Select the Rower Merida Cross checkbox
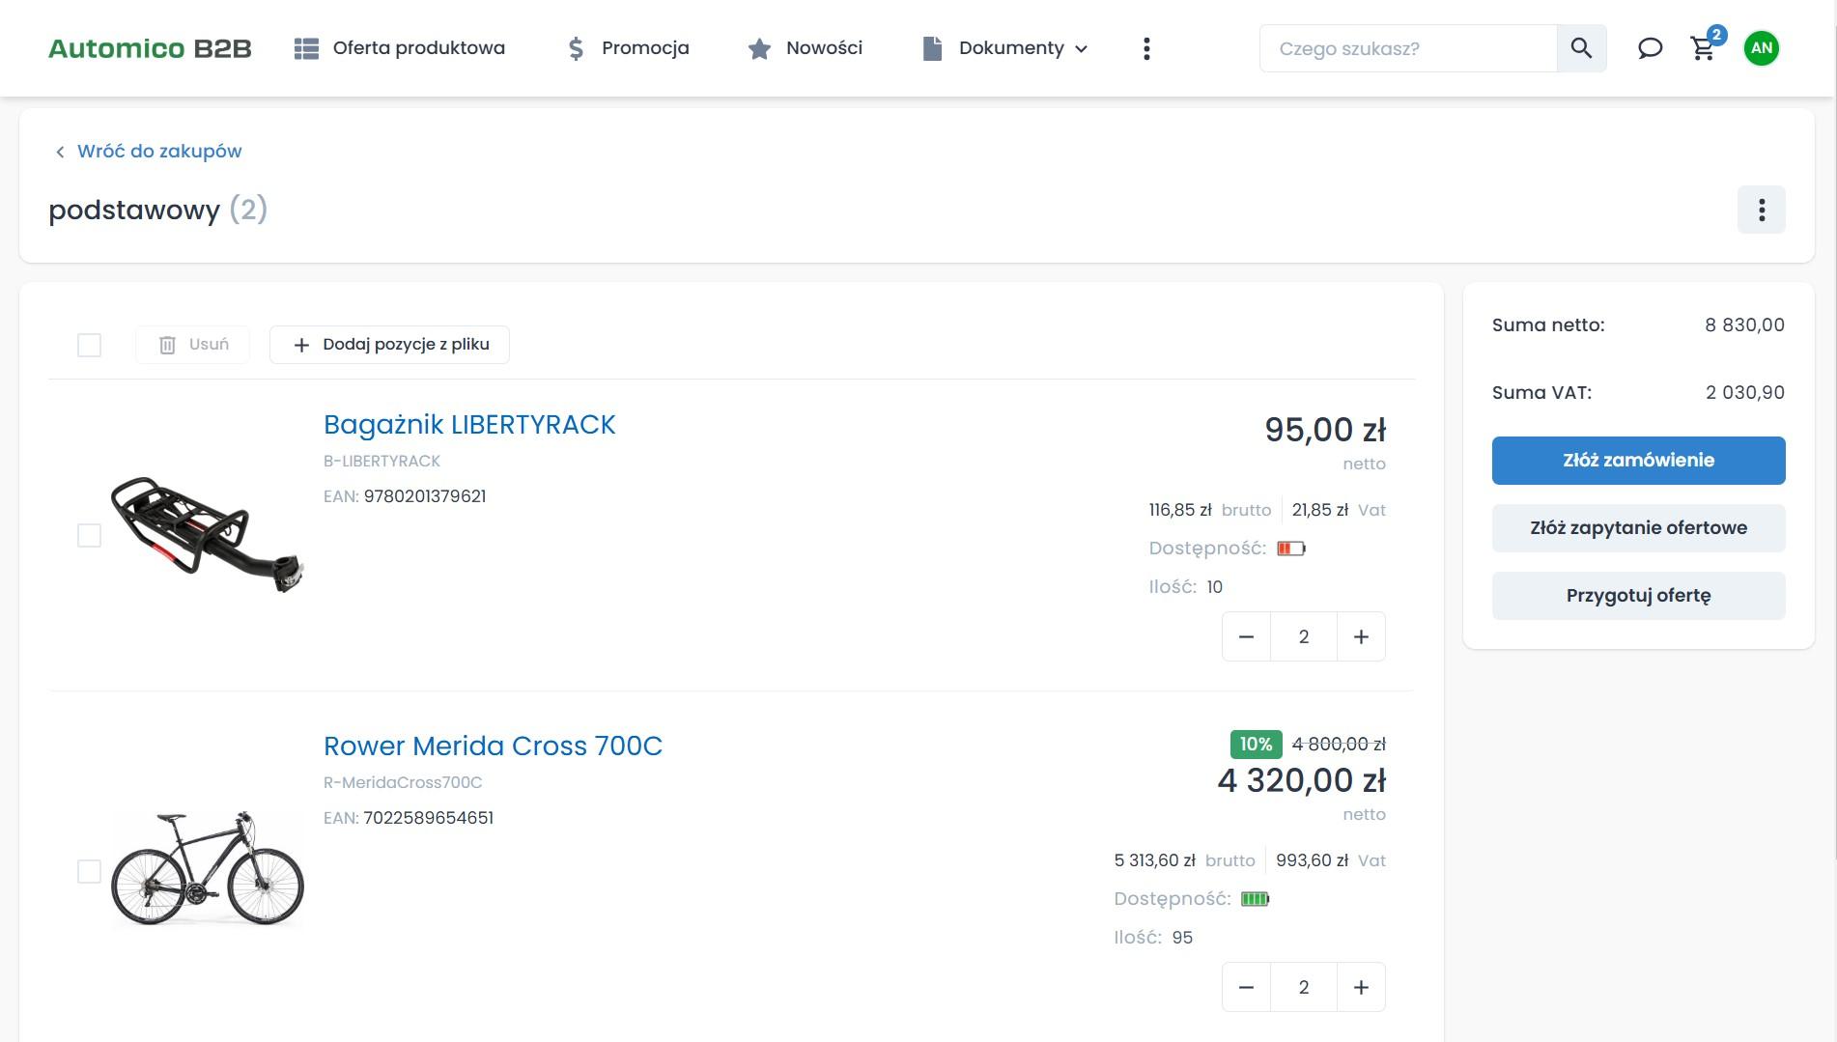 [x=89, y=871]
